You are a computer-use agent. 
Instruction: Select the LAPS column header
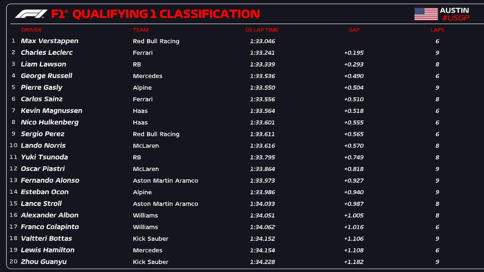click(x=437, y=30)
